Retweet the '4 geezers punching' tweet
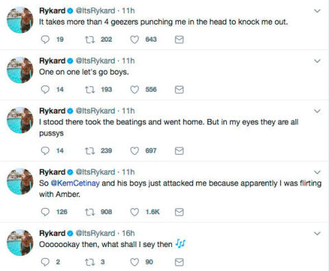The width and height of the screenshot is (329, 271). [x=90, y=40]
